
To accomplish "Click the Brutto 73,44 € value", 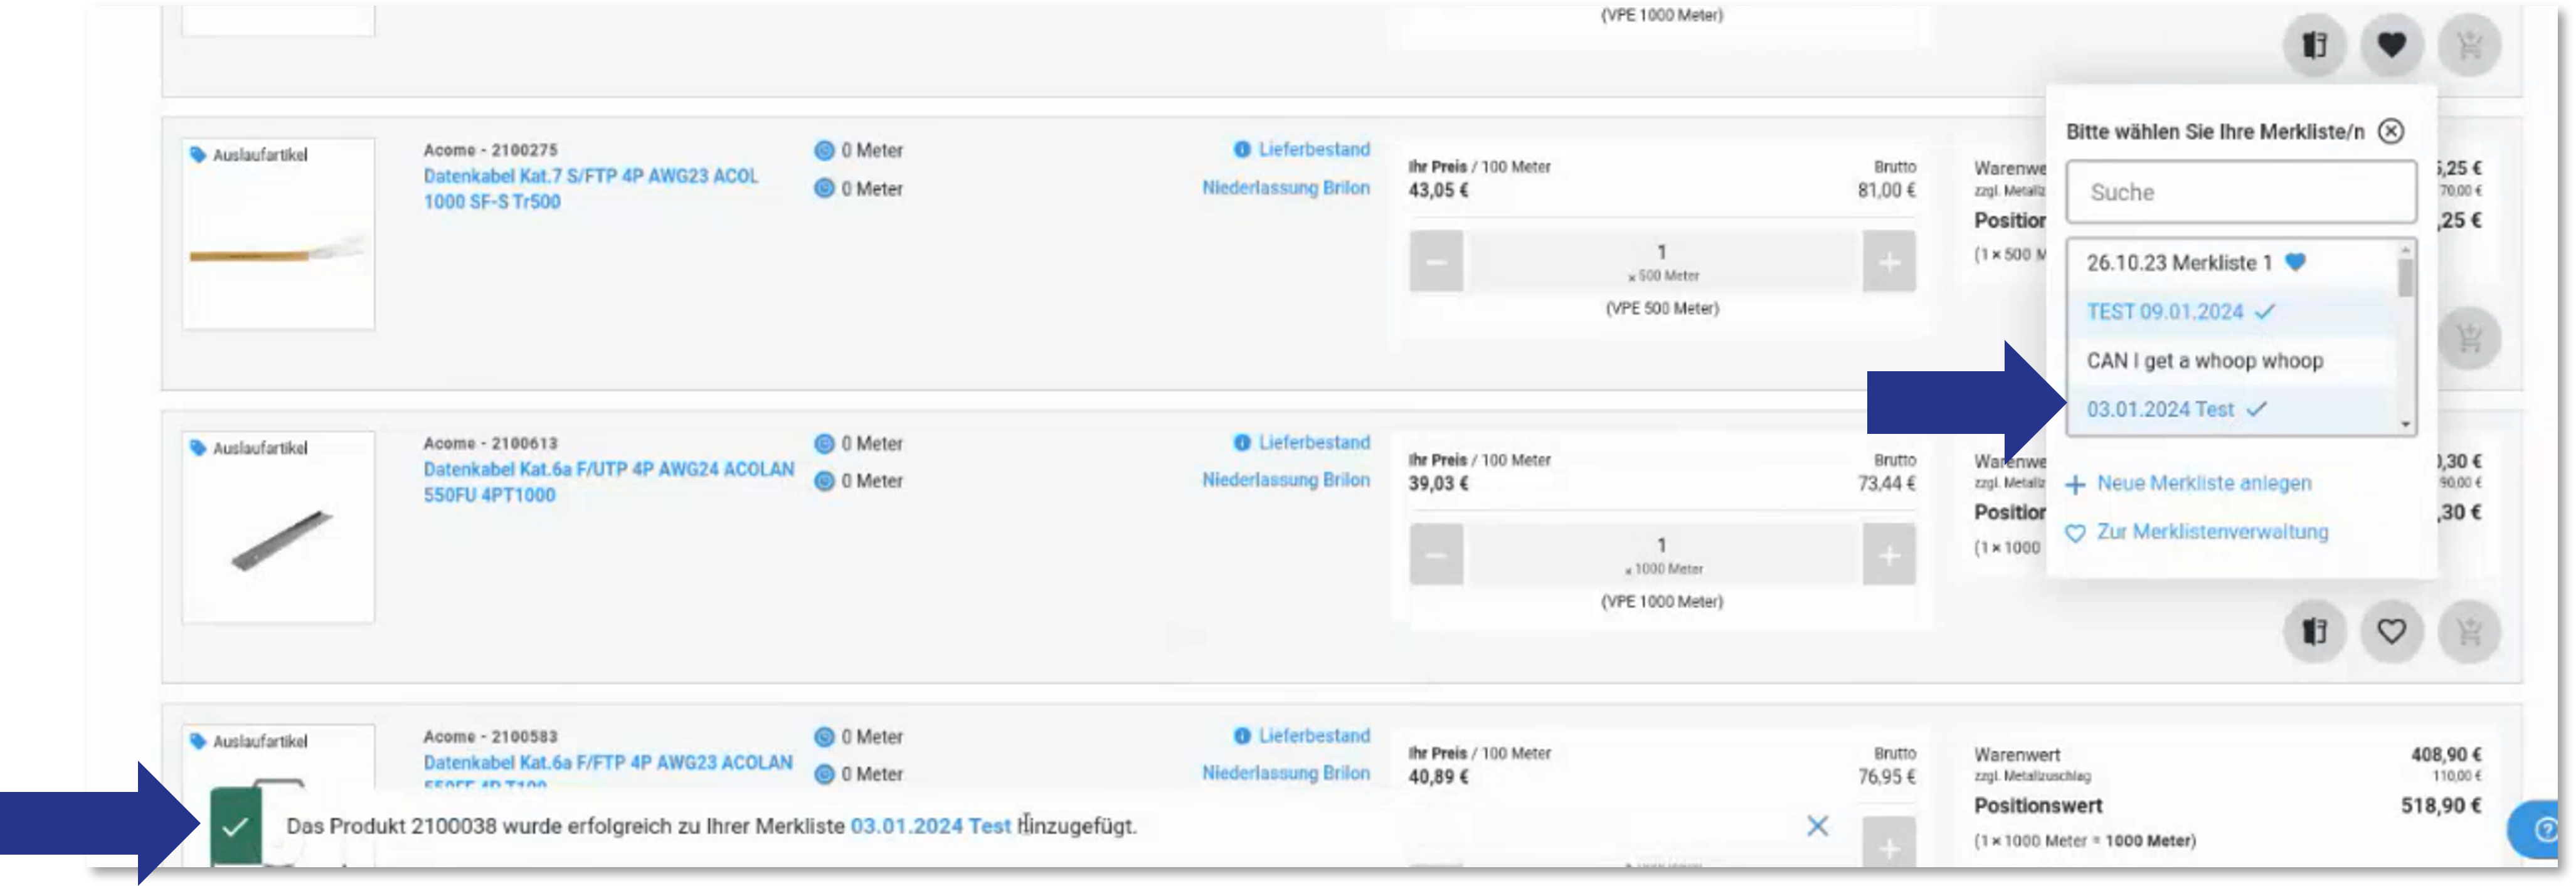I will point(1886,484).
